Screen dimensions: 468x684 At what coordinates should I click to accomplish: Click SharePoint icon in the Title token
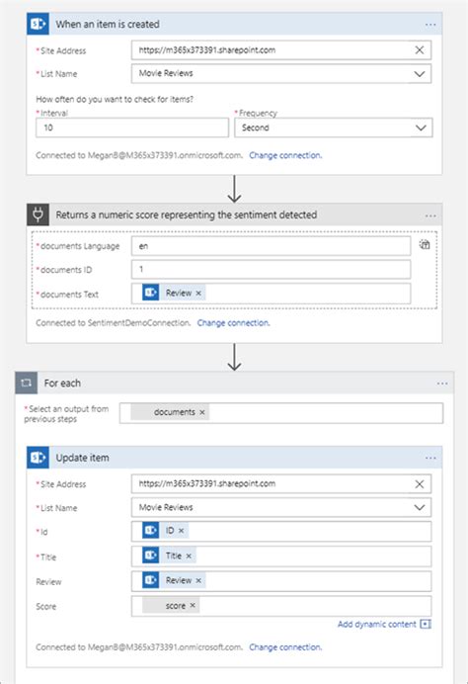(151, 556)
